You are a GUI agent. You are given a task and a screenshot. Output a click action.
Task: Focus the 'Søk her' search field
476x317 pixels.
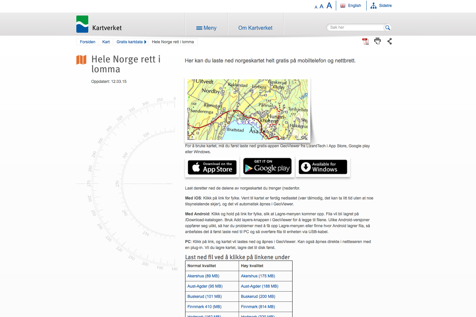pos(355,27)
